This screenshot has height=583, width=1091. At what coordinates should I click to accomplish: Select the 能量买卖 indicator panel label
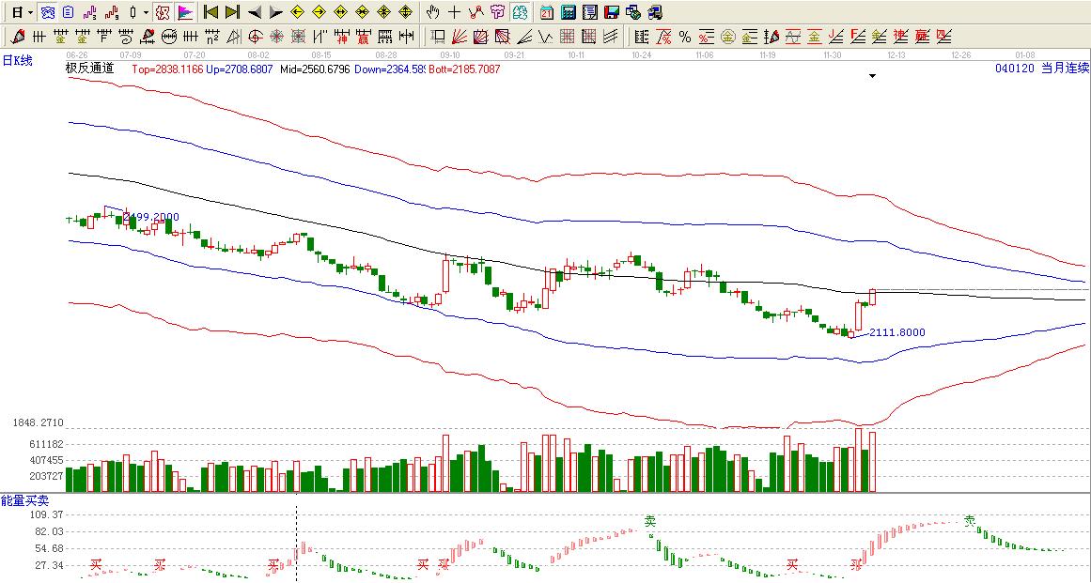[x=24, y=500]
